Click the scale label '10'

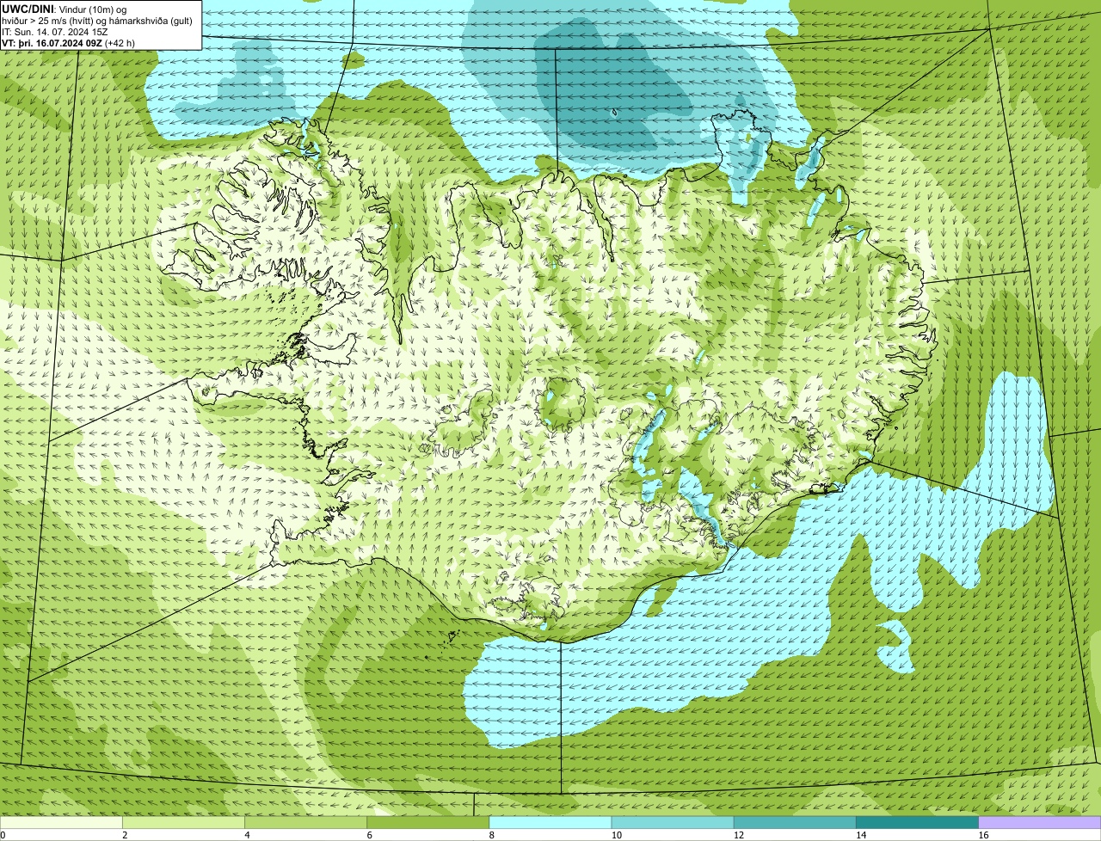(x=617, y=835)
